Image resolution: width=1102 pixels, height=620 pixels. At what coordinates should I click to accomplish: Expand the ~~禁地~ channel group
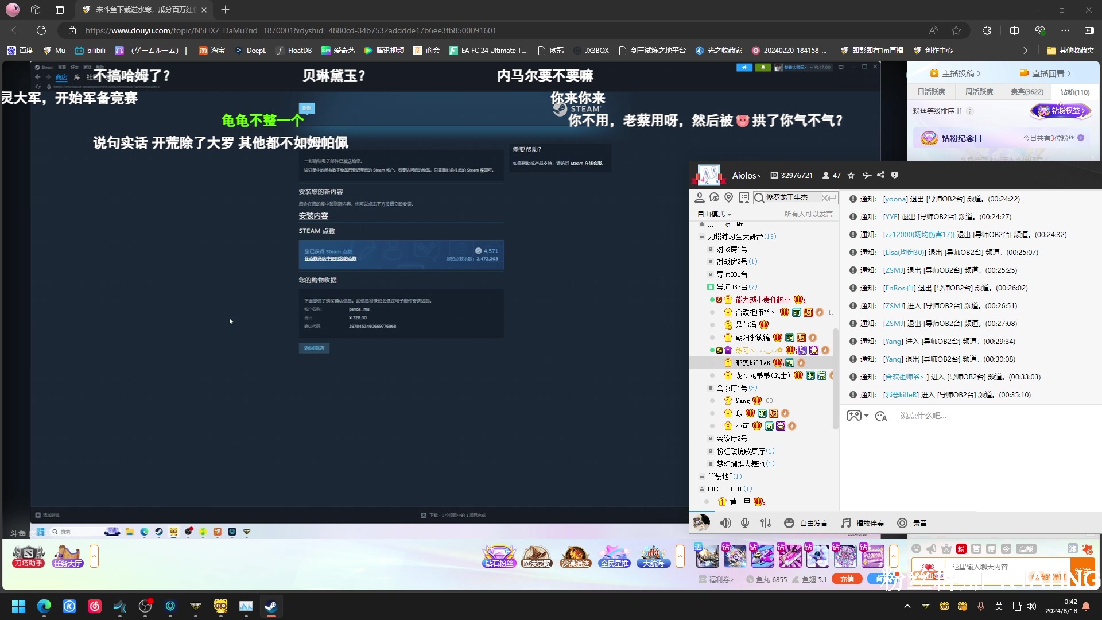701,476
